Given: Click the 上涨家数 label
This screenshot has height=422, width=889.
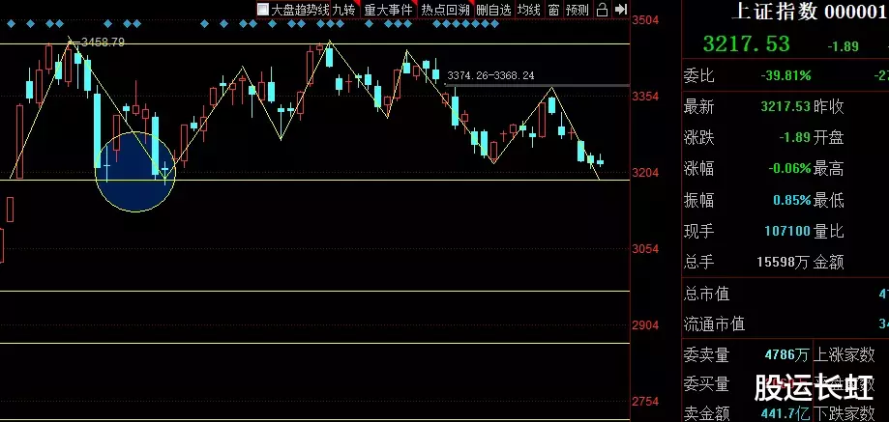Looking at the screenshot, I should click(845, 355).
